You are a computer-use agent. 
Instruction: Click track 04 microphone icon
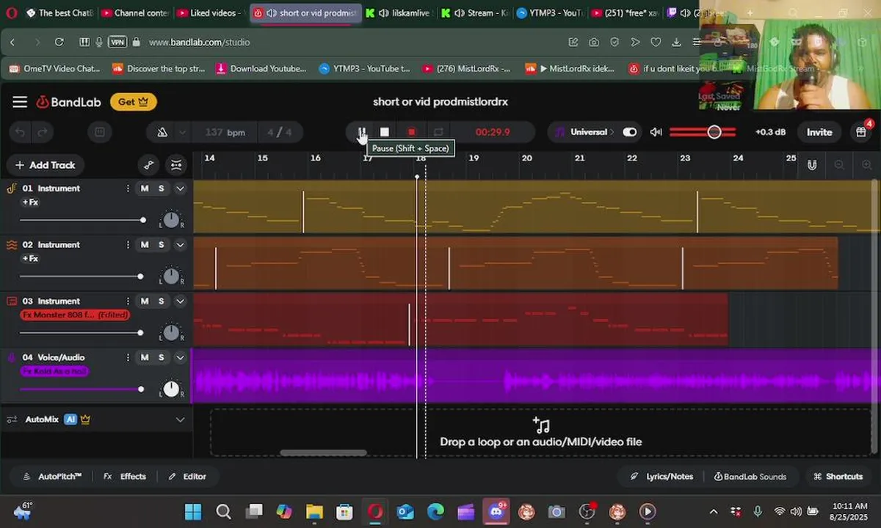12,358
